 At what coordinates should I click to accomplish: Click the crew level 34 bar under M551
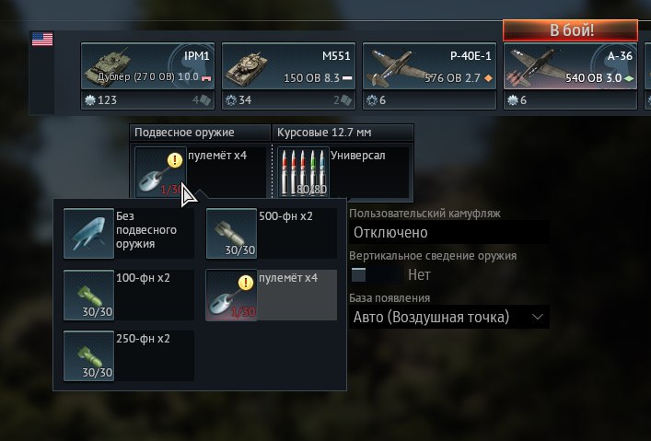click(288, 100)
